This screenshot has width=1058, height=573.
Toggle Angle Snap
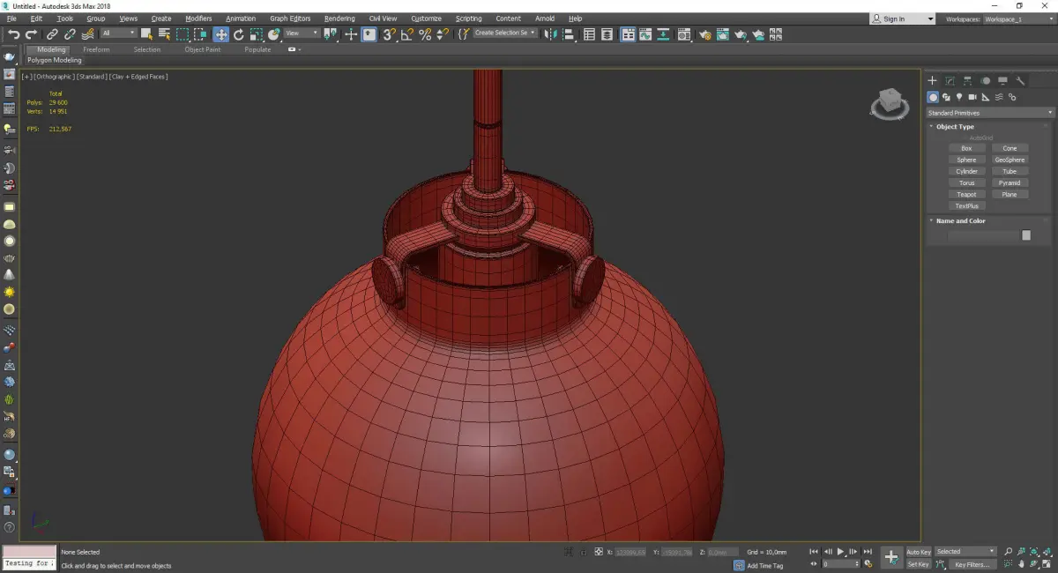pos(406,34)
